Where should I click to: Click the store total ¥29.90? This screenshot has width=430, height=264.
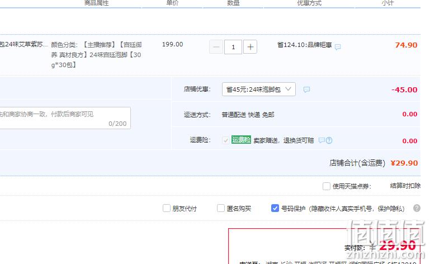tap(404, 163)
